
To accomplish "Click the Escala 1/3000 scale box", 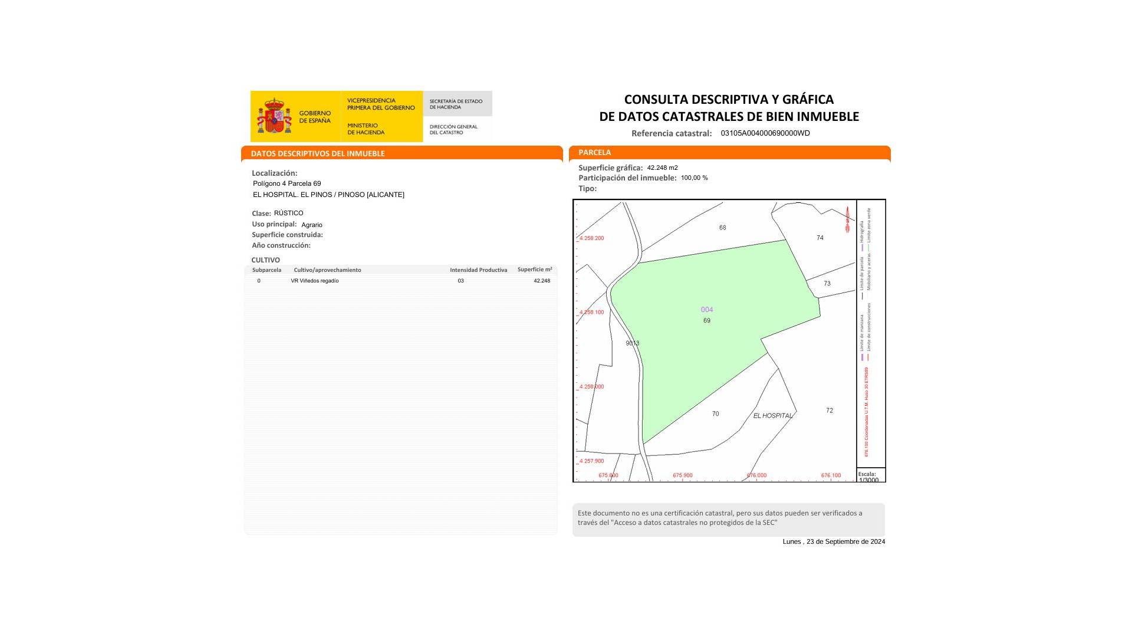I will pos(870,476).
